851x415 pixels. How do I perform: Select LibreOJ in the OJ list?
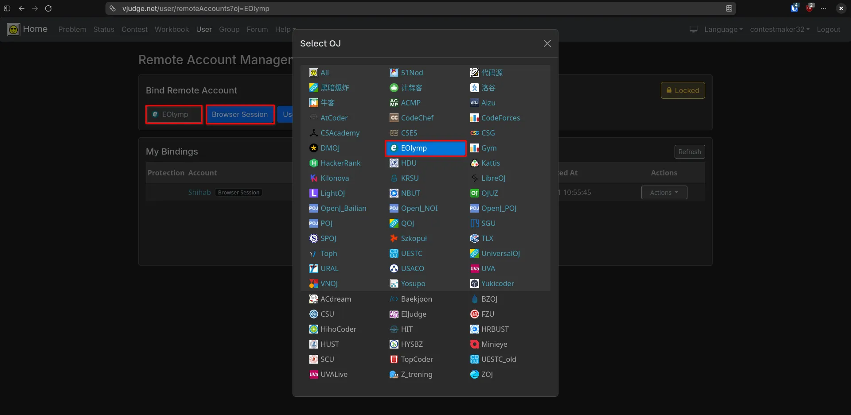(493, 178)
